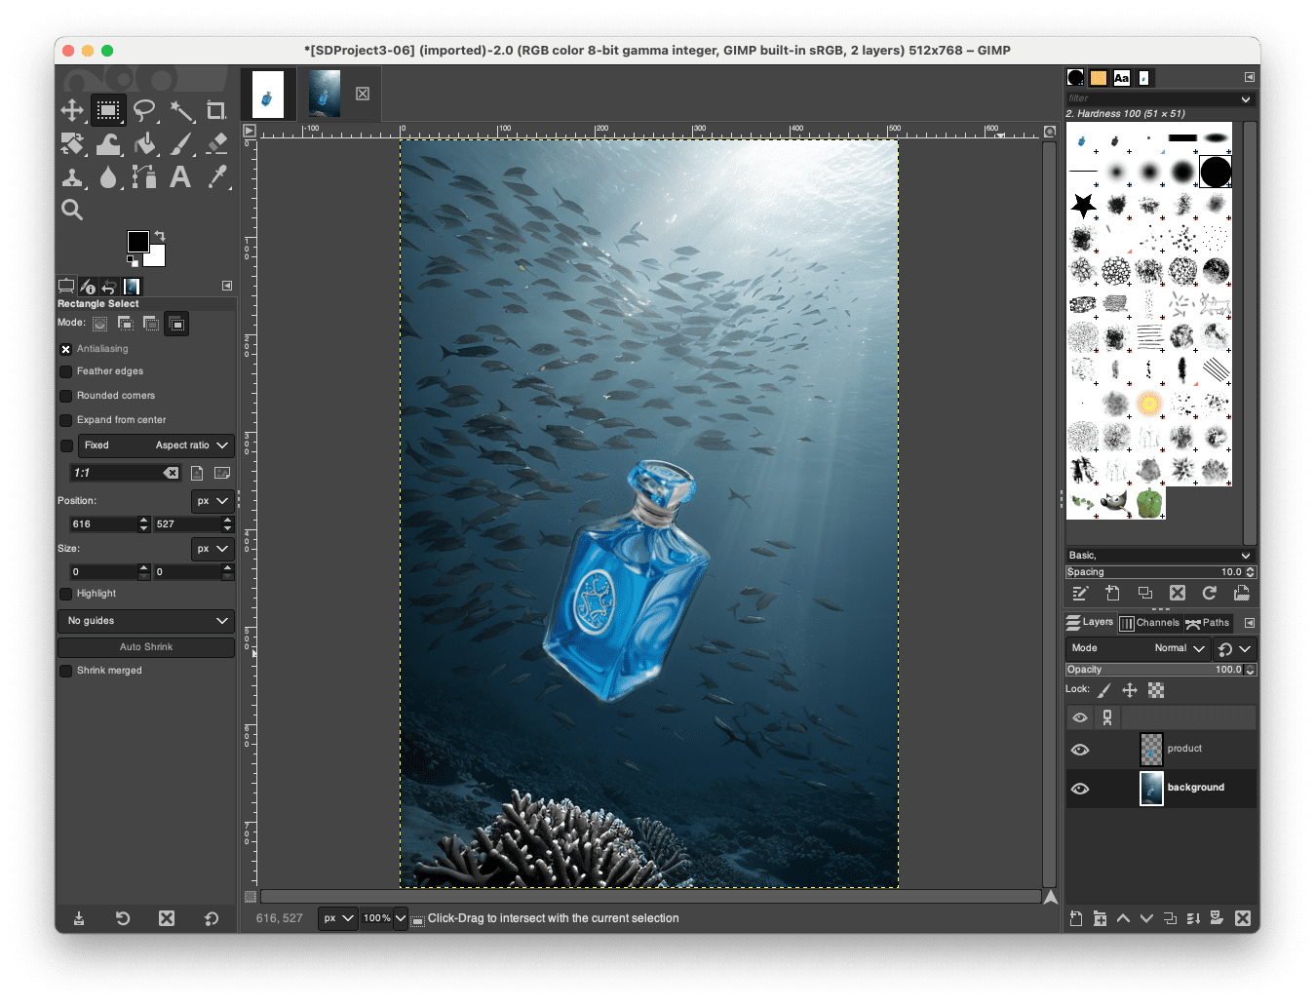Switch to the Paths tab

(1208, 623)
